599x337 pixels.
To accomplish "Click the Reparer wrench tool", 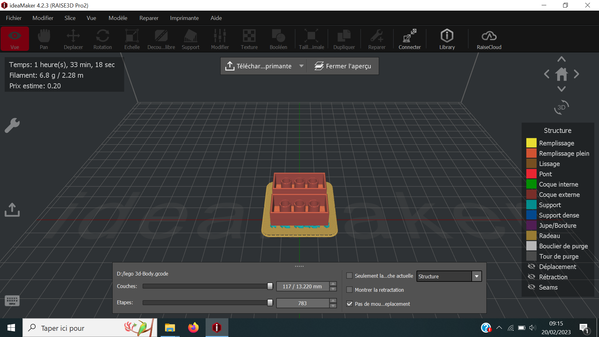I will click(377, 39).
